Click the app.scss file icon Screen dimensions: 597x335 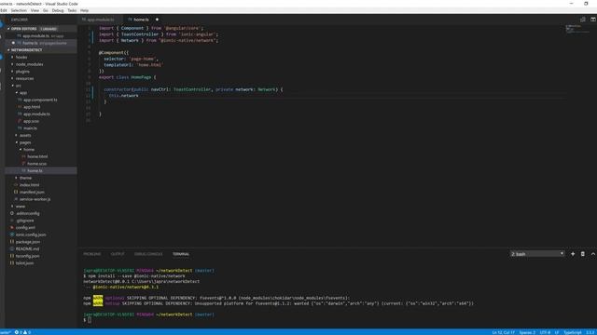coord(20,121)
